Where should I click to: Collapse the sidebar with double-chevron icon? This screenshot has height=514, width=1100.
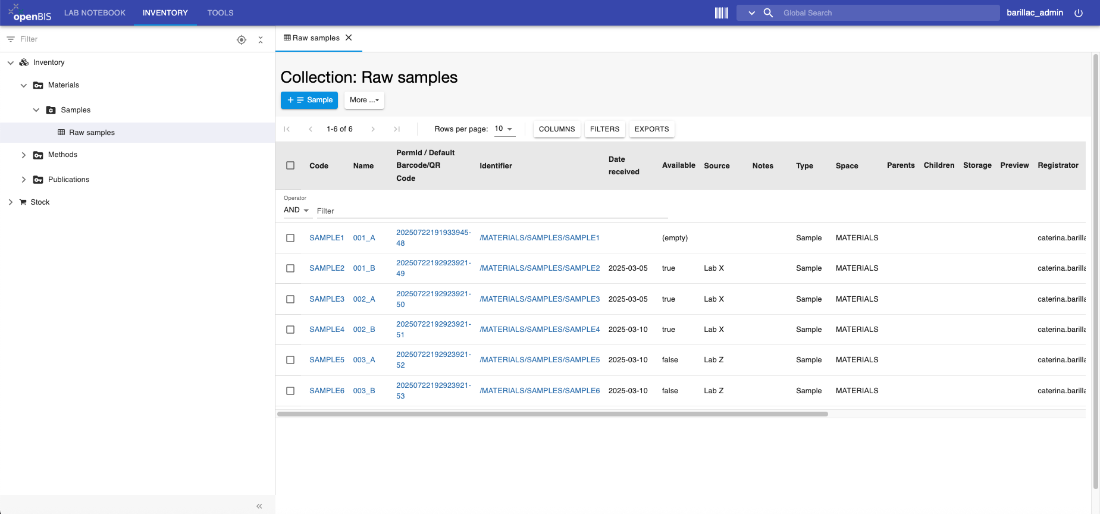click(259, 506)
